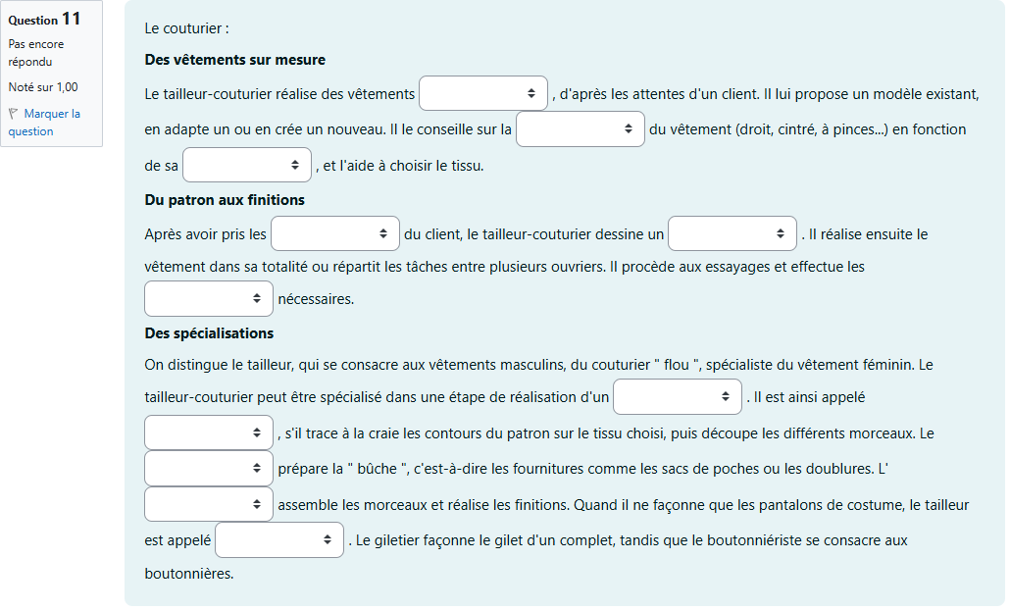Click the "Des vêtements sur mesure" heading
Viewport: 1010px width, 610px height.
point(234,60)
